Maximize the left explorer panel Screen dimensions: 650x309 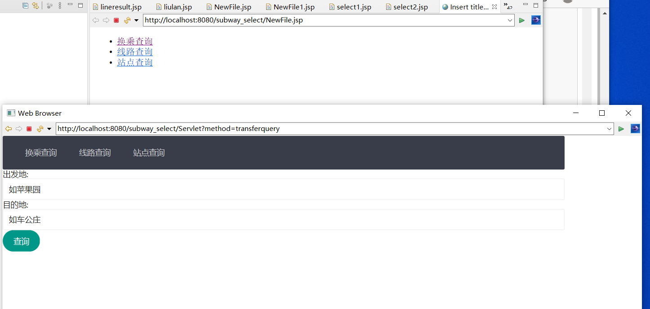[x=80, y=5]
